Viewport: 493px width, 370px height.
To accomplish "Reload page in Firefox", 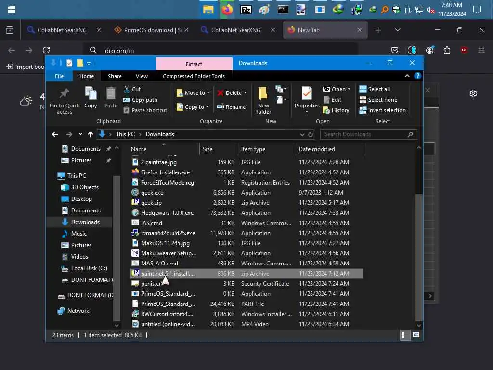I will pos(46,50).
